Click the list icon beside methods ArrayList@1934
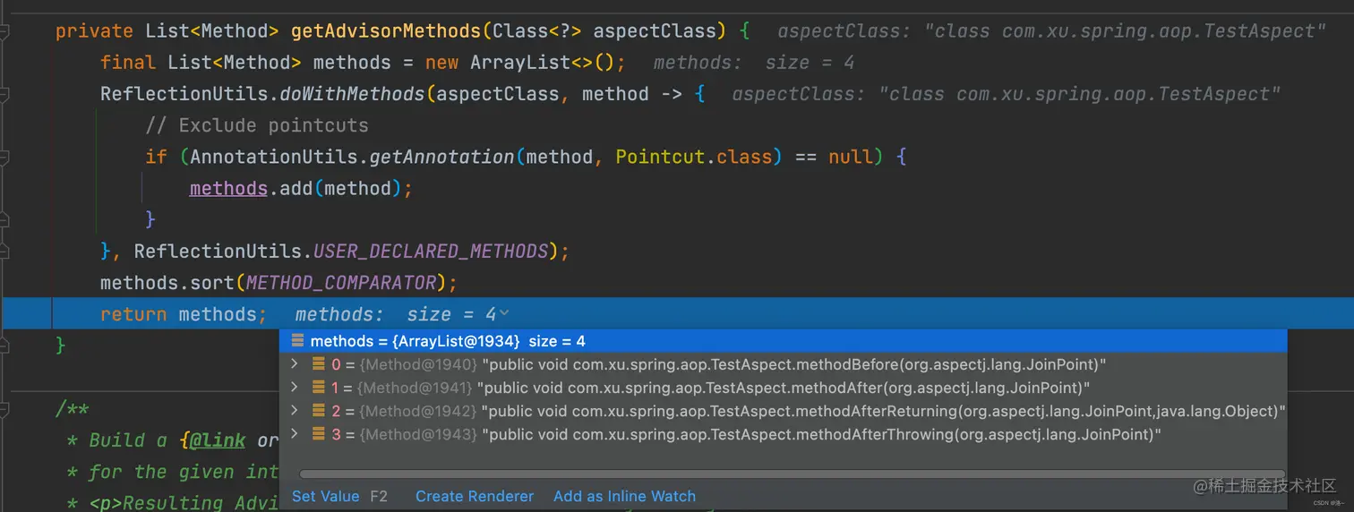This screenshot has width=1354, height=512. tap(297, 341)
